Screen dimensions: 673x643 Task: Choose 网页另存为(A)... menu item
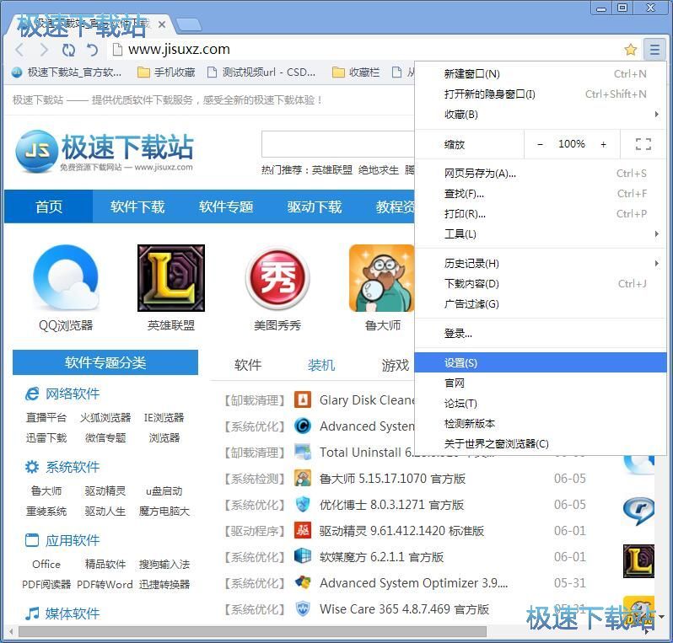(x=541, y=174)
